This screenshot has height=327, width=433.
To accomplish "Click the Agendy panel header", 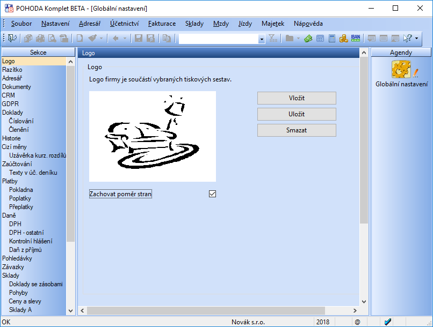I will click(x=401, y=53).
